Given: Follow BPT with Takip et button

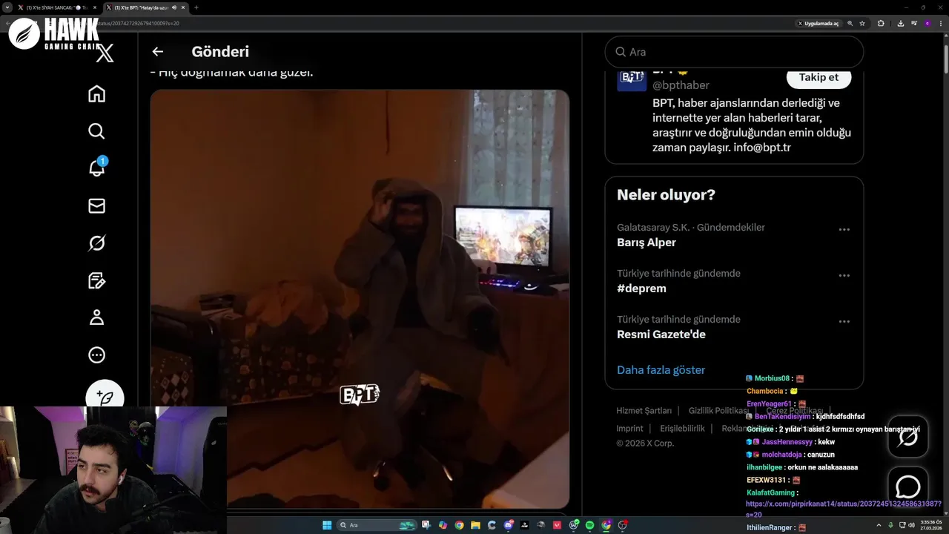Looking at the screenshot, I should coord(819,77).
